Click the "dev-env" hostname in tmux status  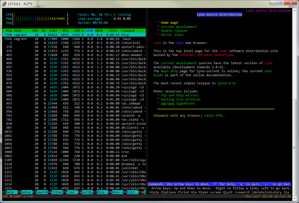[252, 196]
